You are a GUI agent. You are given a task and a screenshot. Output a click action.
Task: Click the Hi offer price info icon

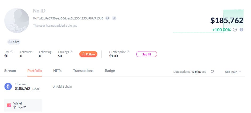point(128,52)
